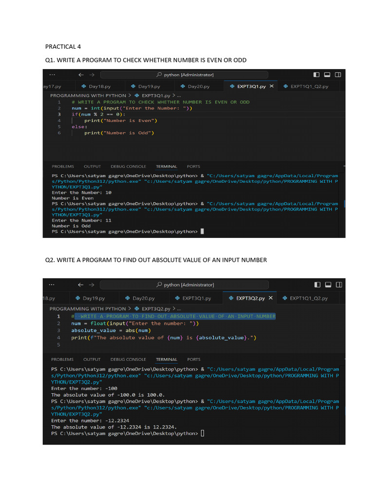Close the EXPT3Q1.py tab using its X

click(272, 86)
